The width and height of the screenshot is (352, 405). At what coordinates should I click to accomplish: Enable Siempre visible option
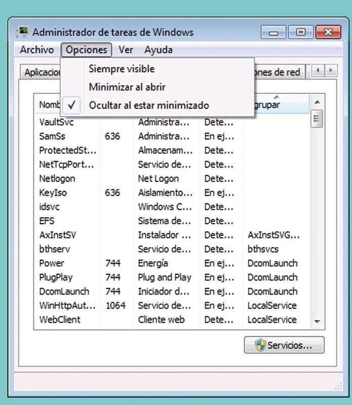tap(158, 69)
